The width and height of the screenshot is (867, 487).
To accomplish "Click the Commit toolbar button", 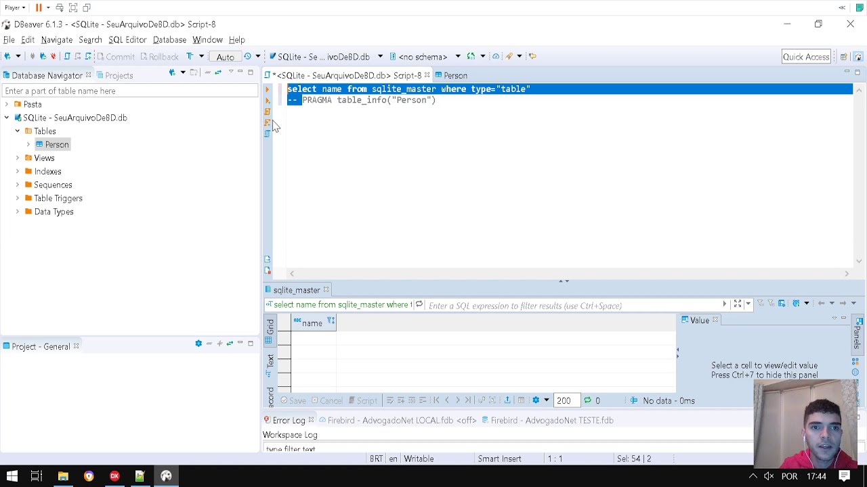I will tap(115, 57).
